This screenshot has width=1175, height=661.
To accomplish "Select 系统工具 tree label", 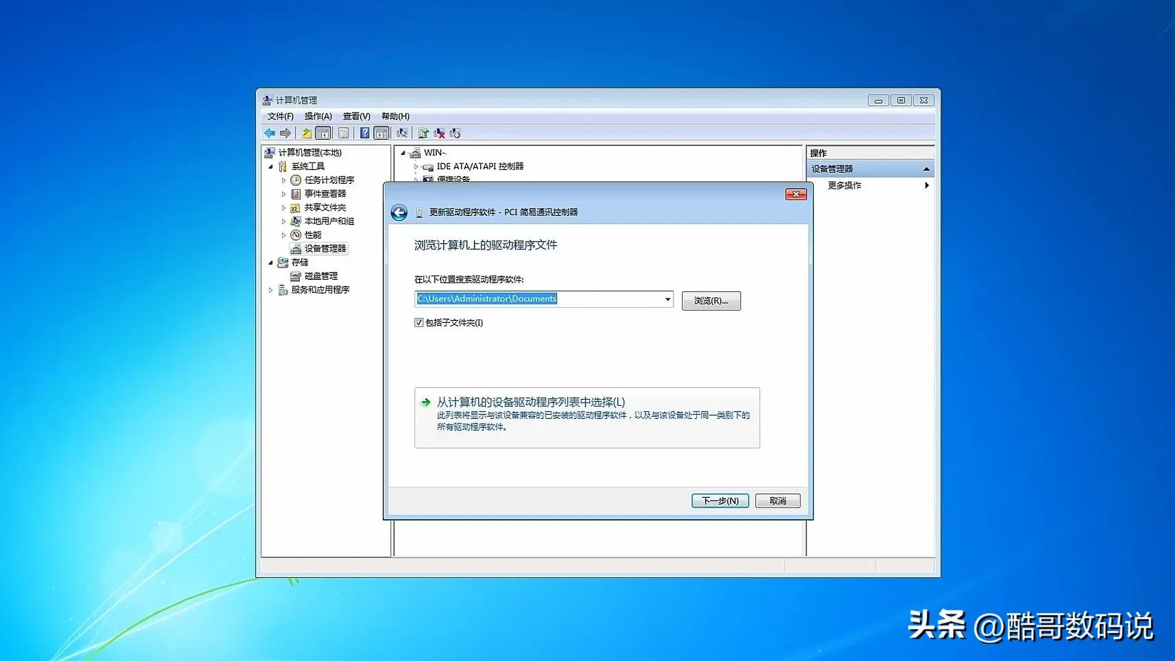I will [308, 167].
